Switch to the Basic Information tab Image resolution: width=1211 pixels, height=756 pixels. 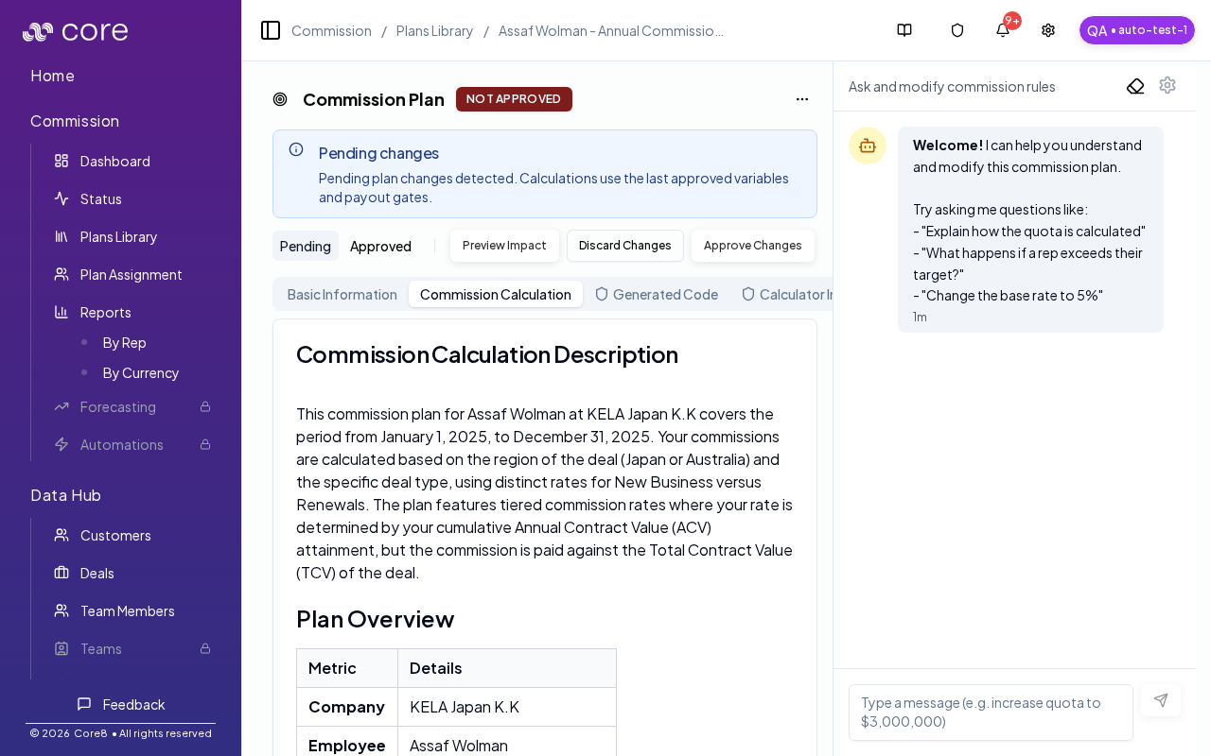click(342, 294)
